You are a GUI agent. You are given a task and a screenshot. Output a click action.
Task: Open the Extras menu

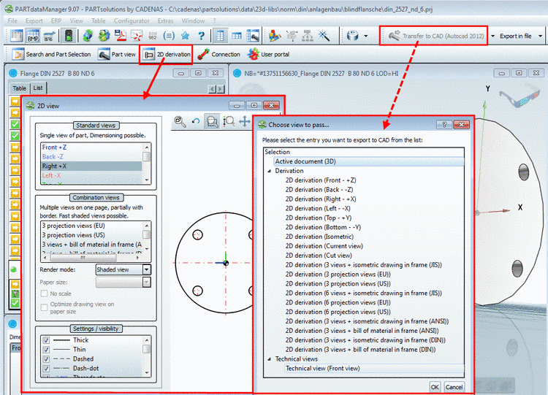click(x=165, y=21)
